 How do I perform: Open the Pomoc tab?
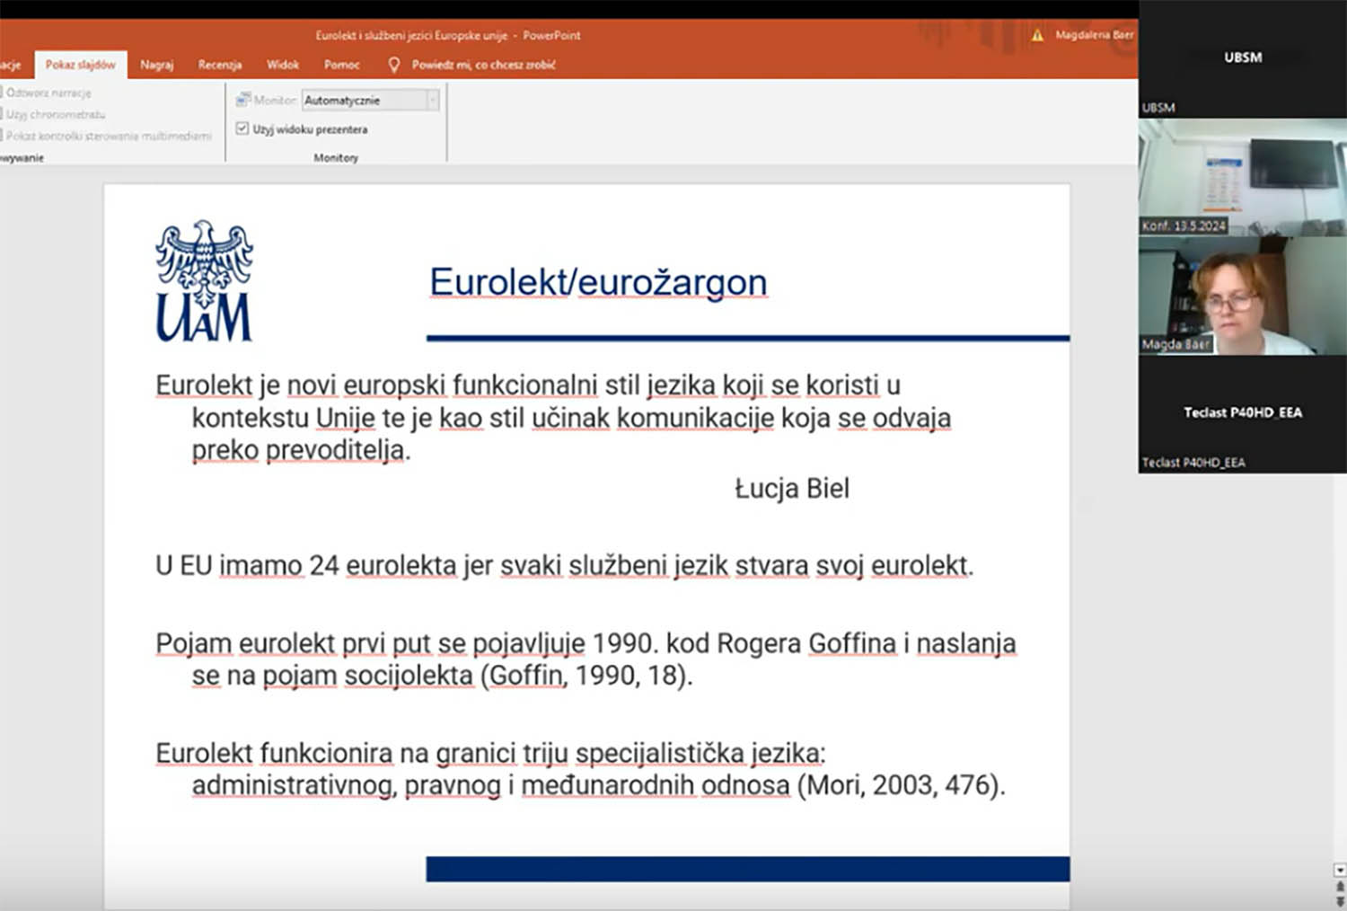point(342,65)
